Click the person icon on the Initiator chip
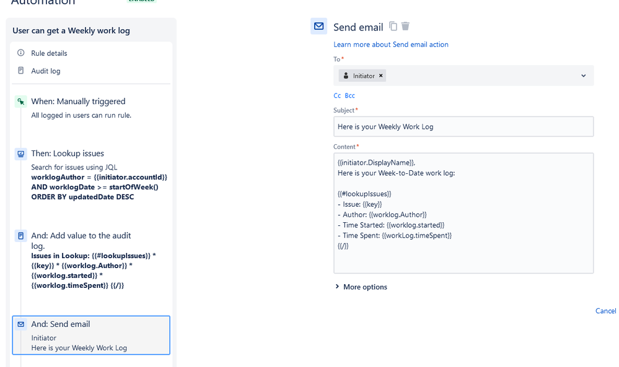619x367 pixels. 346,76
